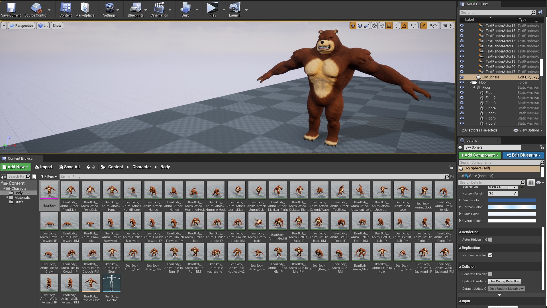Open the Perspective viewport menu

click(22, 26)
